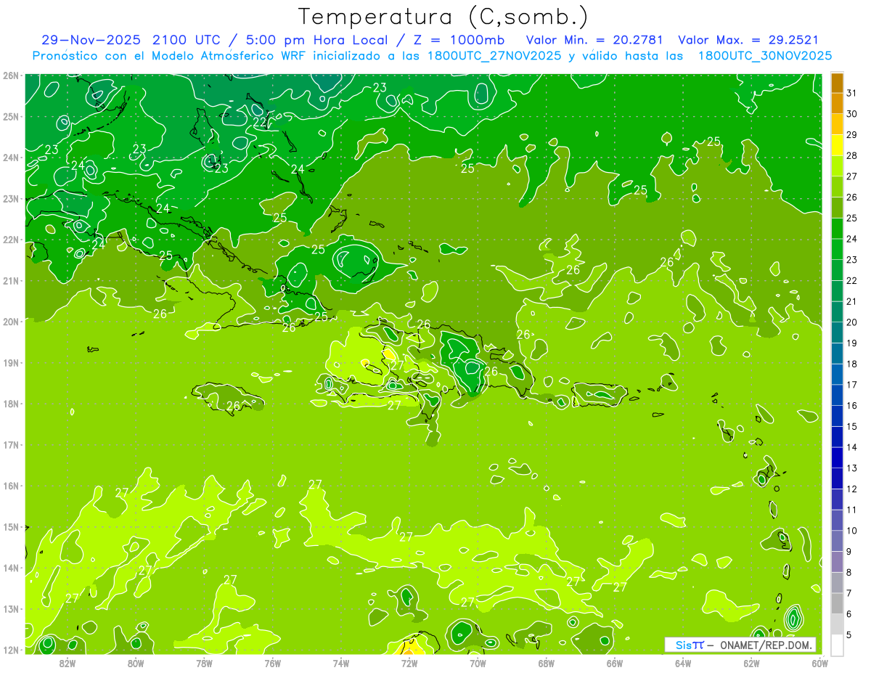Click the 82W longitude axis label
Screen dimensions: 871x673
67,663
